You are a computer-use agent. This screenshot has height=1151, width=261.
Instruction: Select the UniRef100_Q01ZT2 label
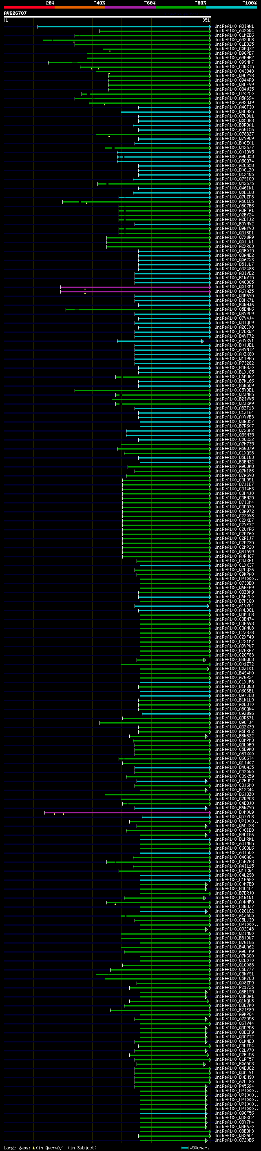234,664
